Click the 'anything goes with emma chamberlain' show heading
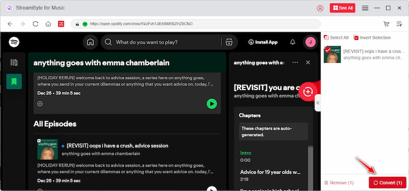409x191 pixels. [x=101, y=63]
